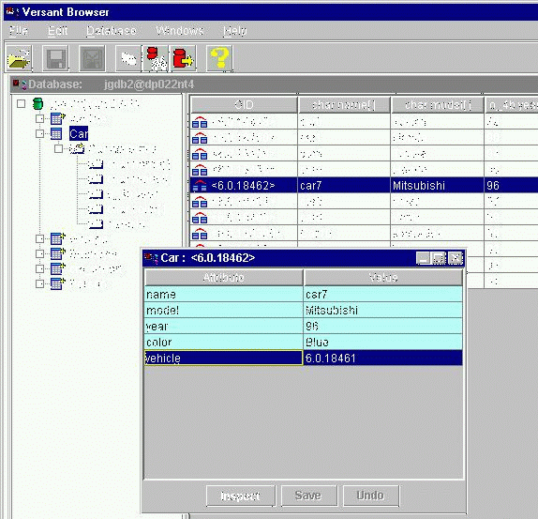Click the car7 value in the Car window

coord(383,295)
